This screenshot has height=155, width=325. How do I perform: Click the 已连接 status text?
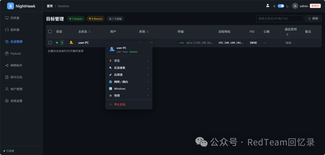(10, 151)
